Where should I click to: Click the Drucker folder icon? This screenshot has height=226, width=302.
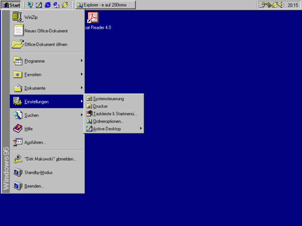tap(89, 106)
